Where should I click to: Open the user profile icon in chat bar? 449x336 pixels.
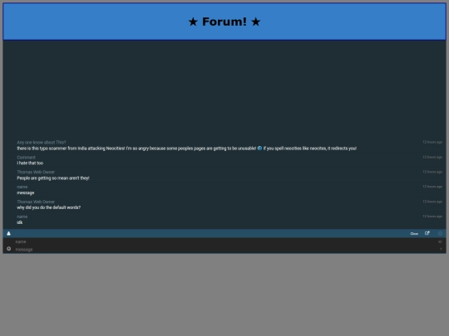8,233
